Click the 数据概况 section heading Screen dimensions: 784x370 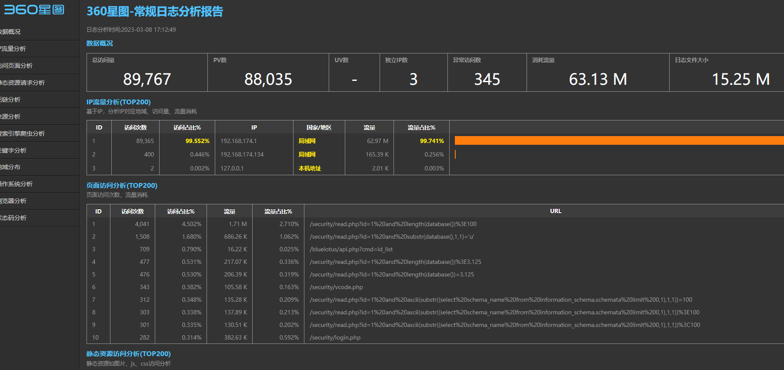(100, 43)
